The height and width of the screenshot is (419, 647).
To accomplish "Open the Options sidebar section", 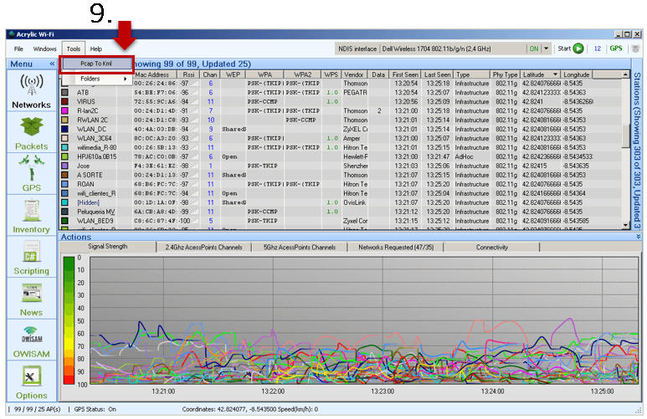I will tap(31, 382).
